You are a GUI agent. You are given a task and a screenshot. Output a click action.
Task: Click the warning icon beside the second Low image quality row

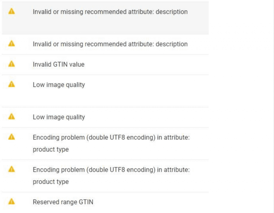[x=11, y=117]
